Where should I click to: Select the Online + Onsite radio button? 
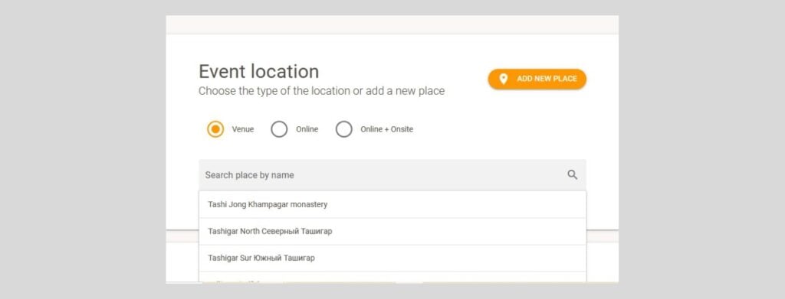(x=344, y=129)
